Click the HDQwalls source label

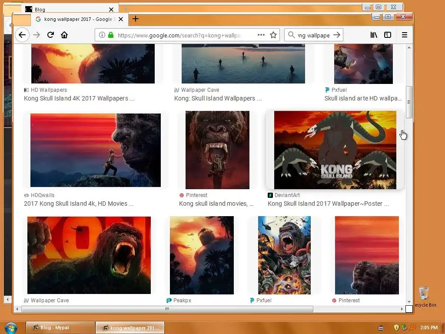[39, 195]
